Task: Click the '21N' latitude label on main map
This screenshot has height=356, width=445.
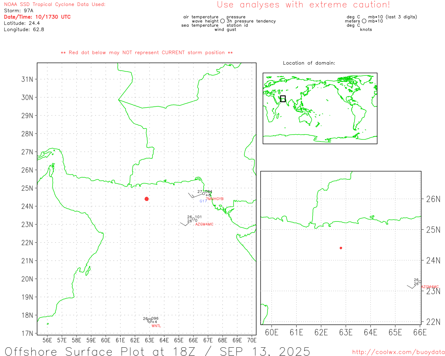Action: [x=27, y=261]
